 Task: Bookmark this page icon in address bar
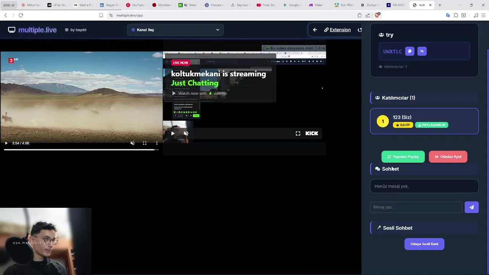point(101,15)
